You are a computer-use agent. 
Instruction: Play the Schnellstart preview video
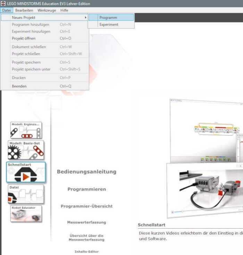point(173,212)
